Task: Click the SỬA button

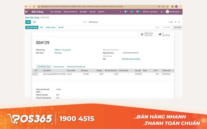Action: (28, 22)
